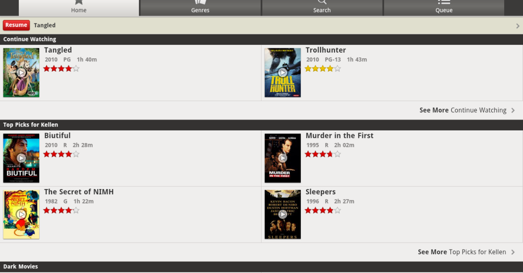Play Sleepers via poster play icon
The image size is (523, 273).
tap(283, 214)
